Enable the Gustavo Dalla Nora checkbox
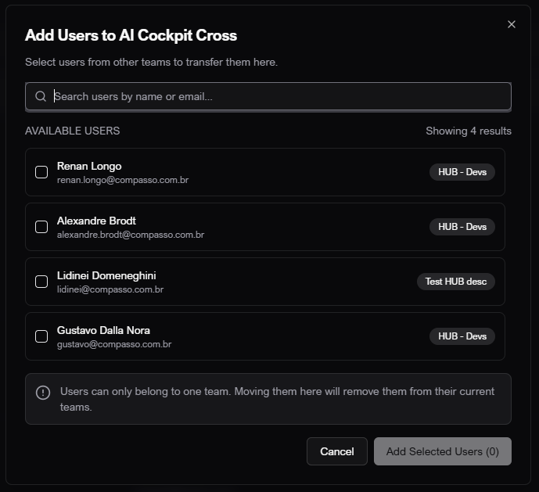539x492 pixels. pyautogui.click(x=41, y=336)
